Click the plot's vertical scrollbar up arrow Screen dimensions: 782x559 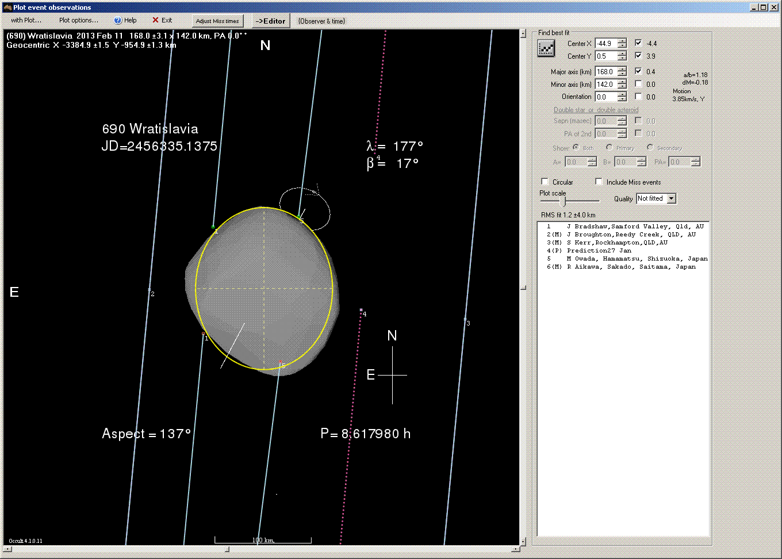tap(523, 33)
